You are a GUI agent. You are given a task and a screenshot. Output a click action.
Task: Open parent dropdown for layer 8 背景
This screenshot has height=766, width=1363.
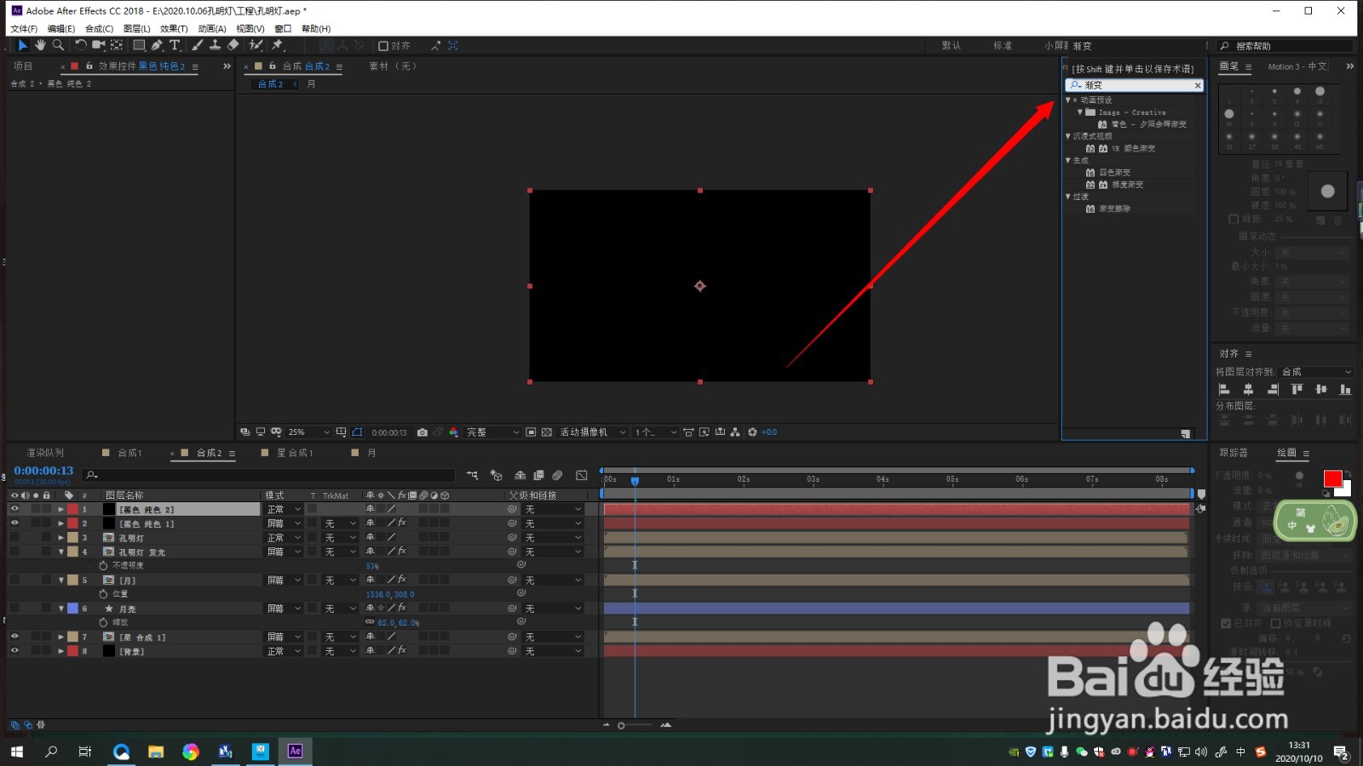[553, 651]
